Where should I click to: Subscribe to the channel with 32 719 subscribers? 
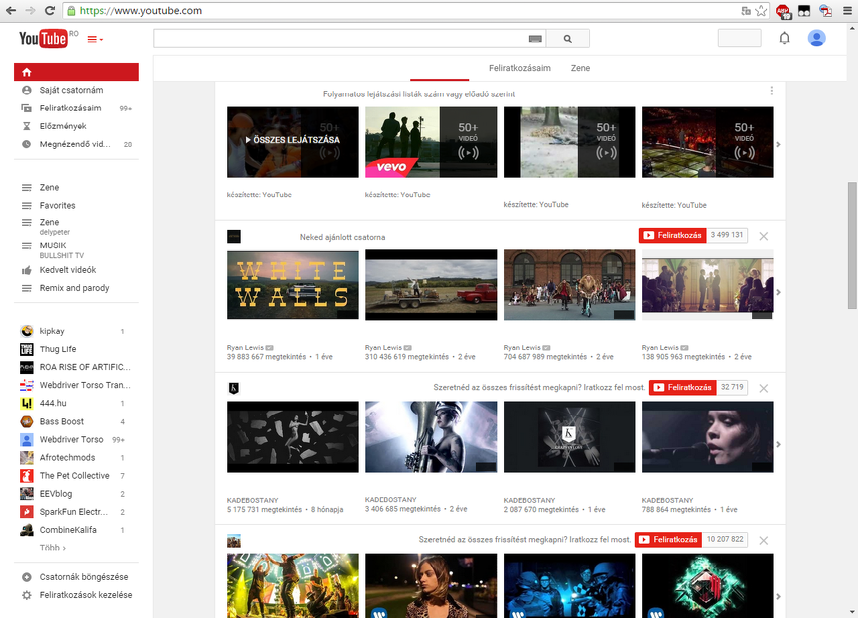pyautogui.click(x=682, y=387)
